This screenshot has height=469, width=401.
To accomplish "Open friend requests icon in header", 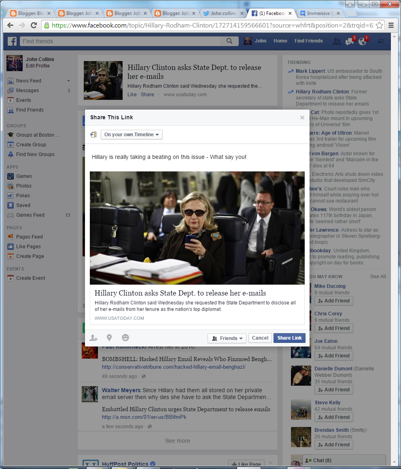I will click(337, 41).
